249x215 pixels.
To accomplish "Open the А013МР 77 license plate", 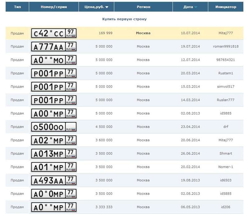I will [54, 153].
